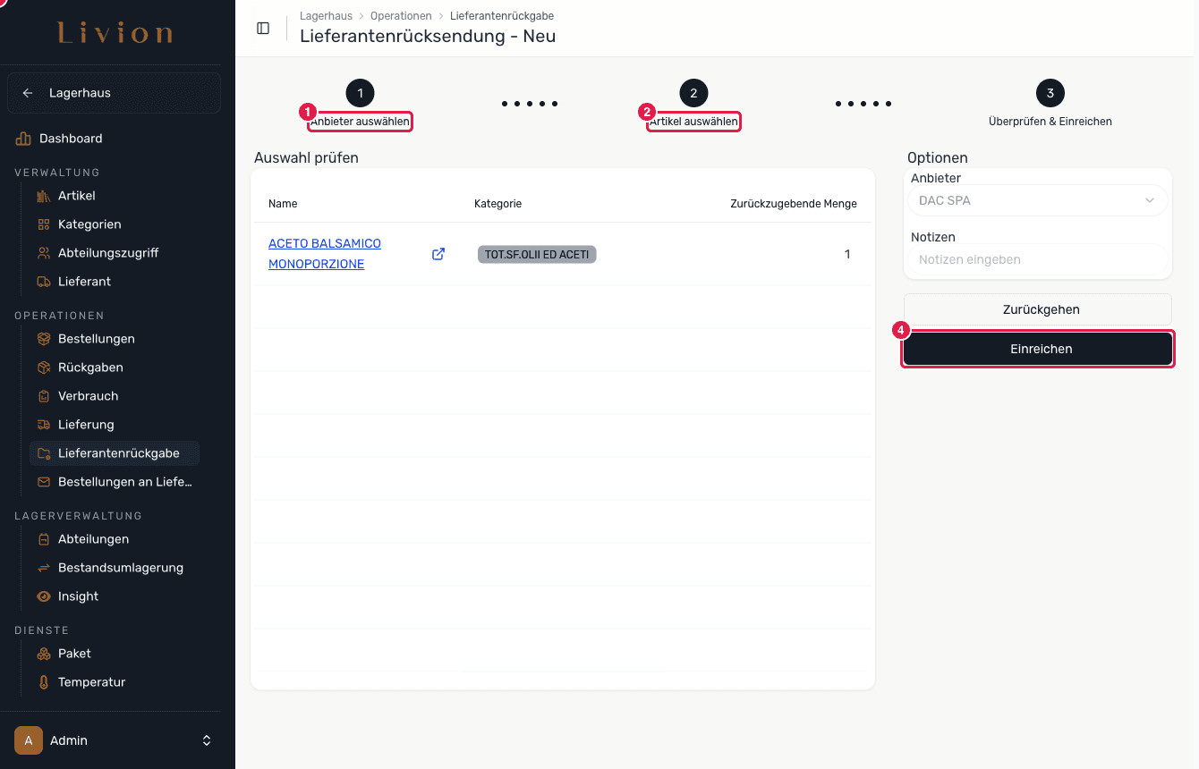
Task: Focus the Notizen eingeben field
Action: [1038, 259]
